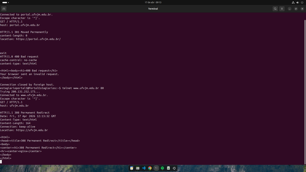Launch Visual Studio Code from the dock

pyautogui.click(x=144, y=168)
